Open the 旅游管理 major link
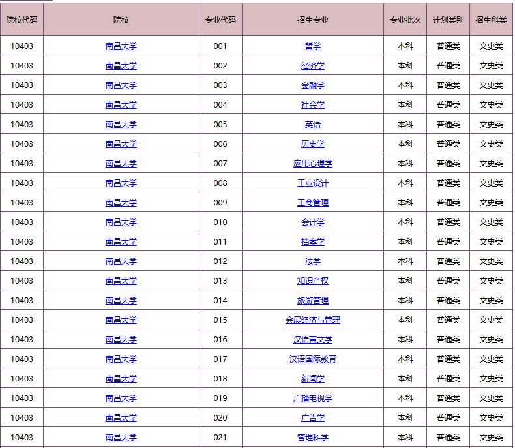The width and height of the screenshot is (515, 448). (313, 301)
